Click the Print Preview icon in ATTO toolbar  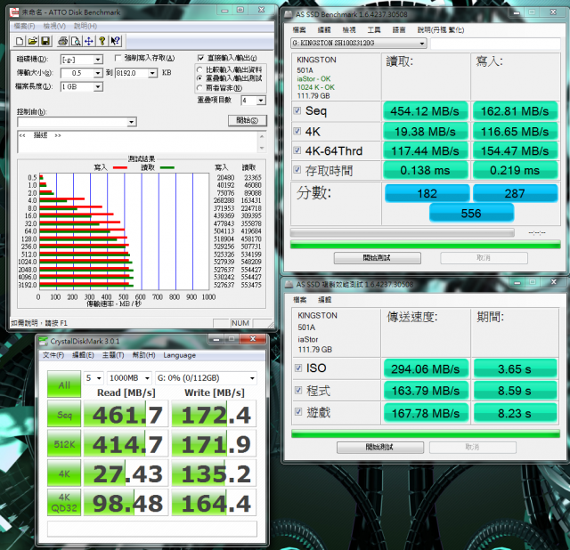click(x=76, y=41)
